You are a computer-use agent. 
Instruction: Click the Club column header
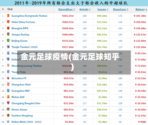click(10, 9)
